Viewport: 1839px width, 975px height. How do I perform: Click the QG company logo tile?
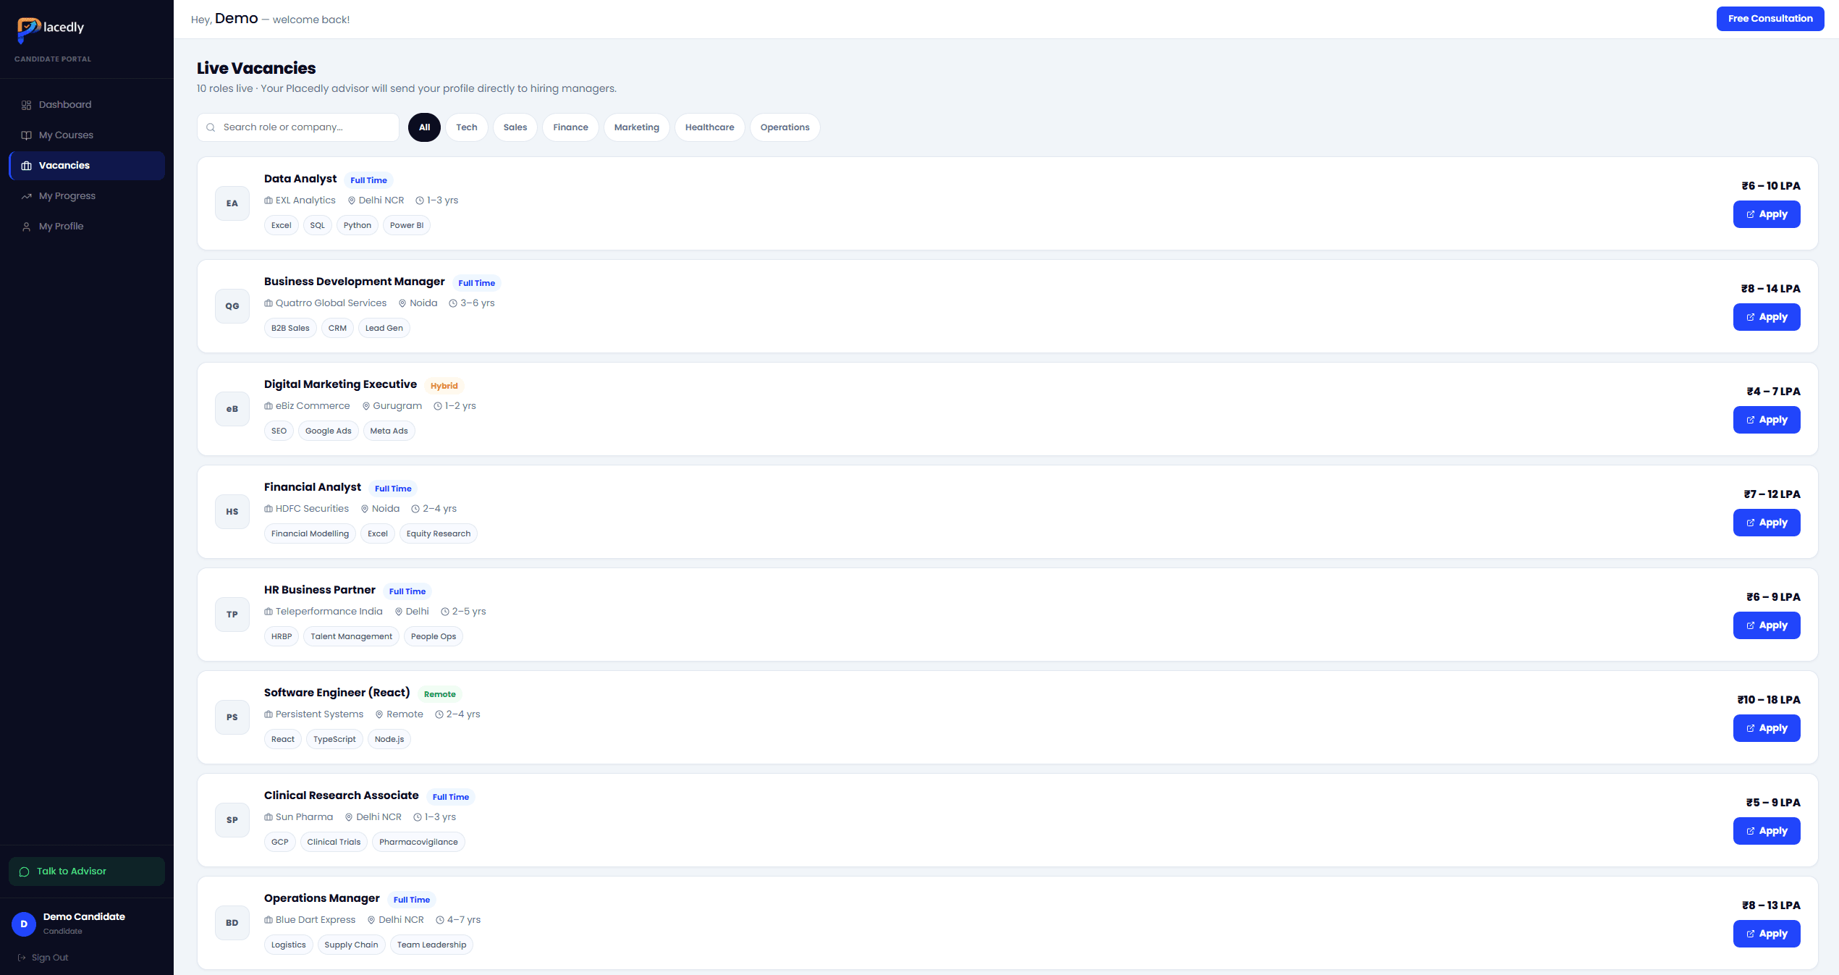232,306
